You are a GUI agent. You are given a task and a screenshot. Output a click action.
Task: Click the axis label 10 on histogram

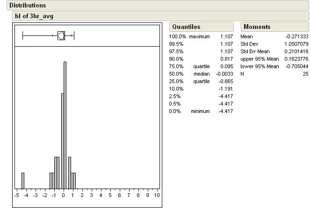(x=157, y=195)
